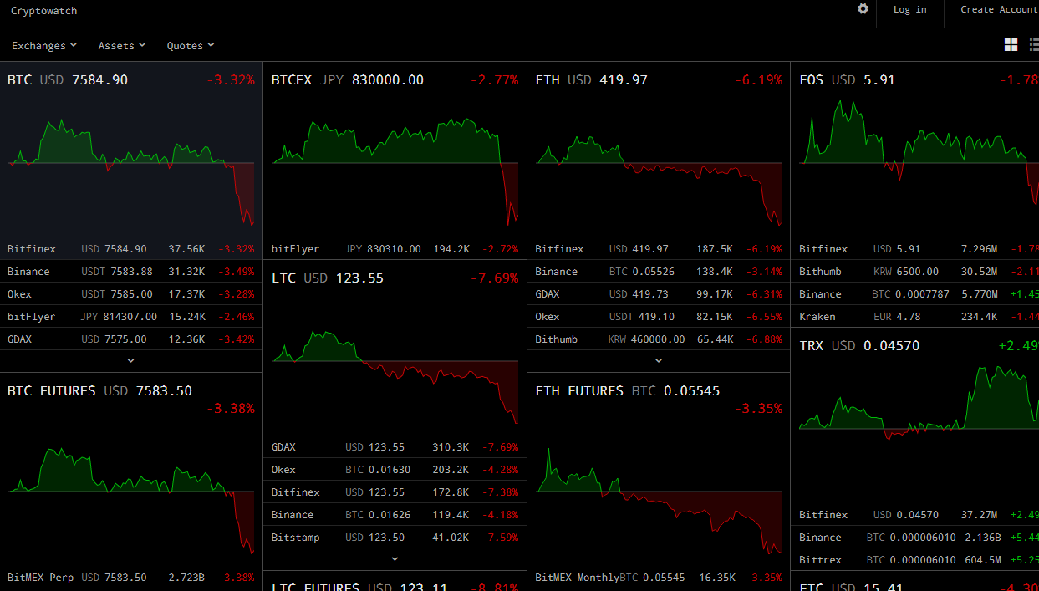Expand more BTC exchange rows
This screenshot has width=1039, height=591.
click(x=130, y=360)
